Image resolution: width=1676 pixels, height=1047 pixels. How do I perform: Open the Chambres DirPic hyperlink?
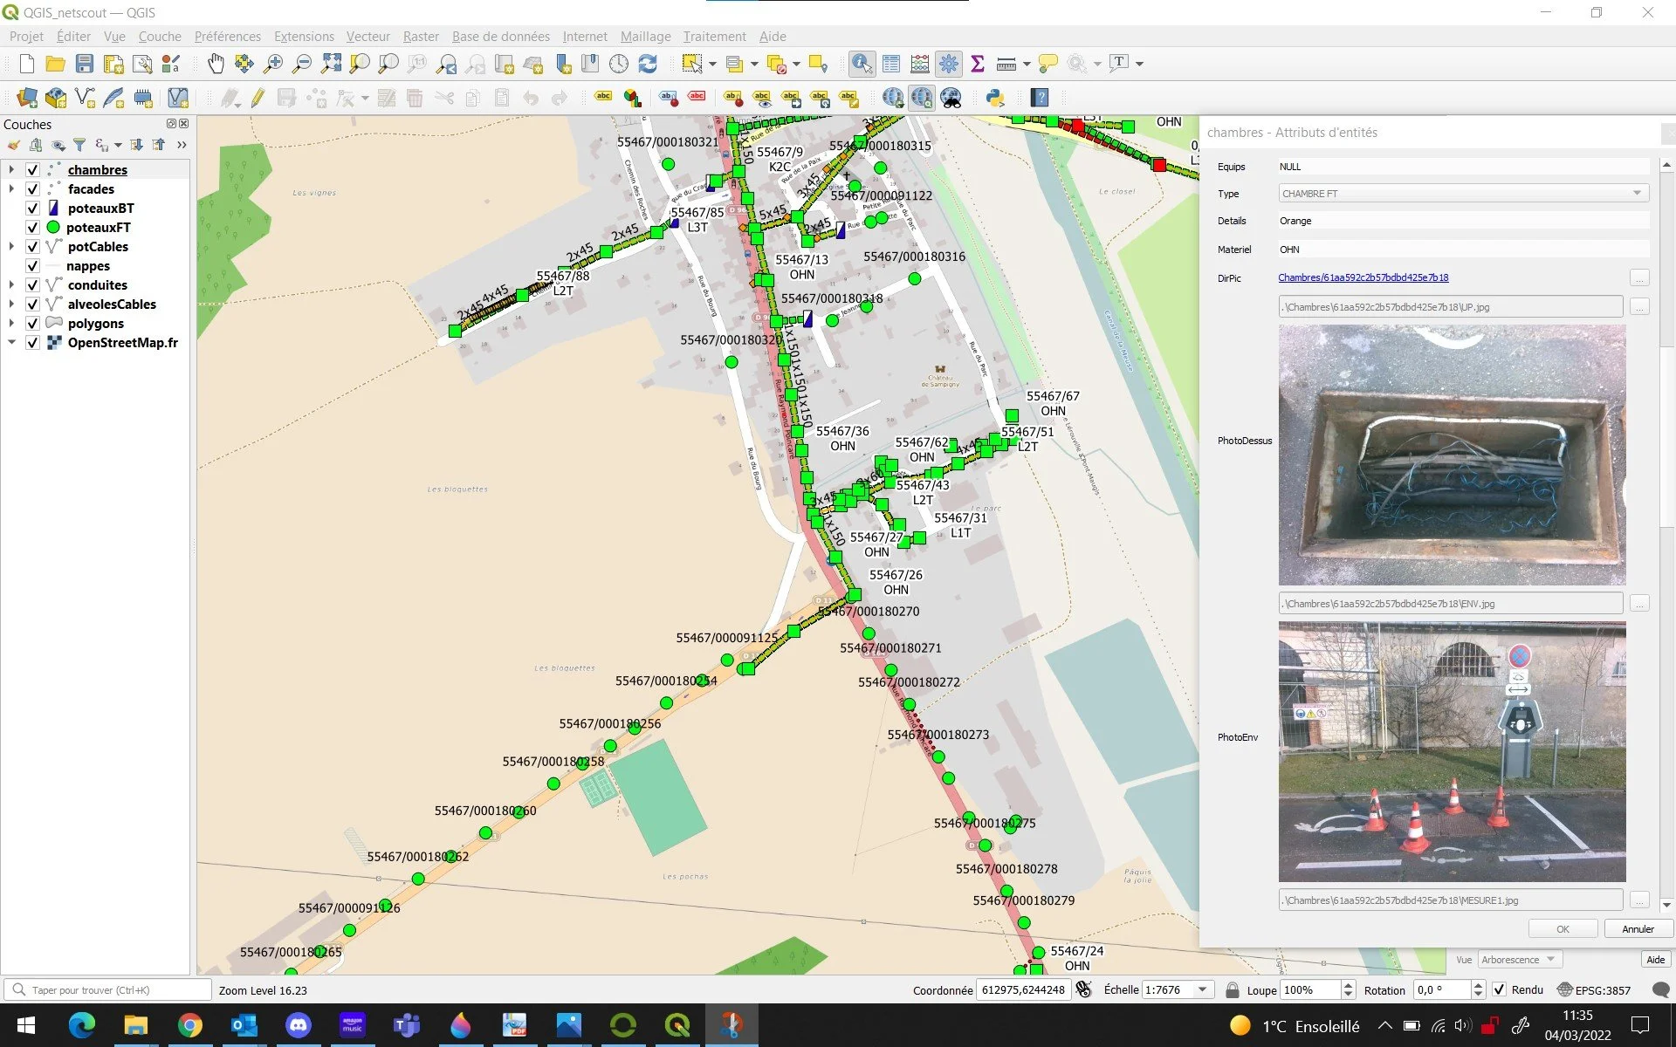[1363, 277]
